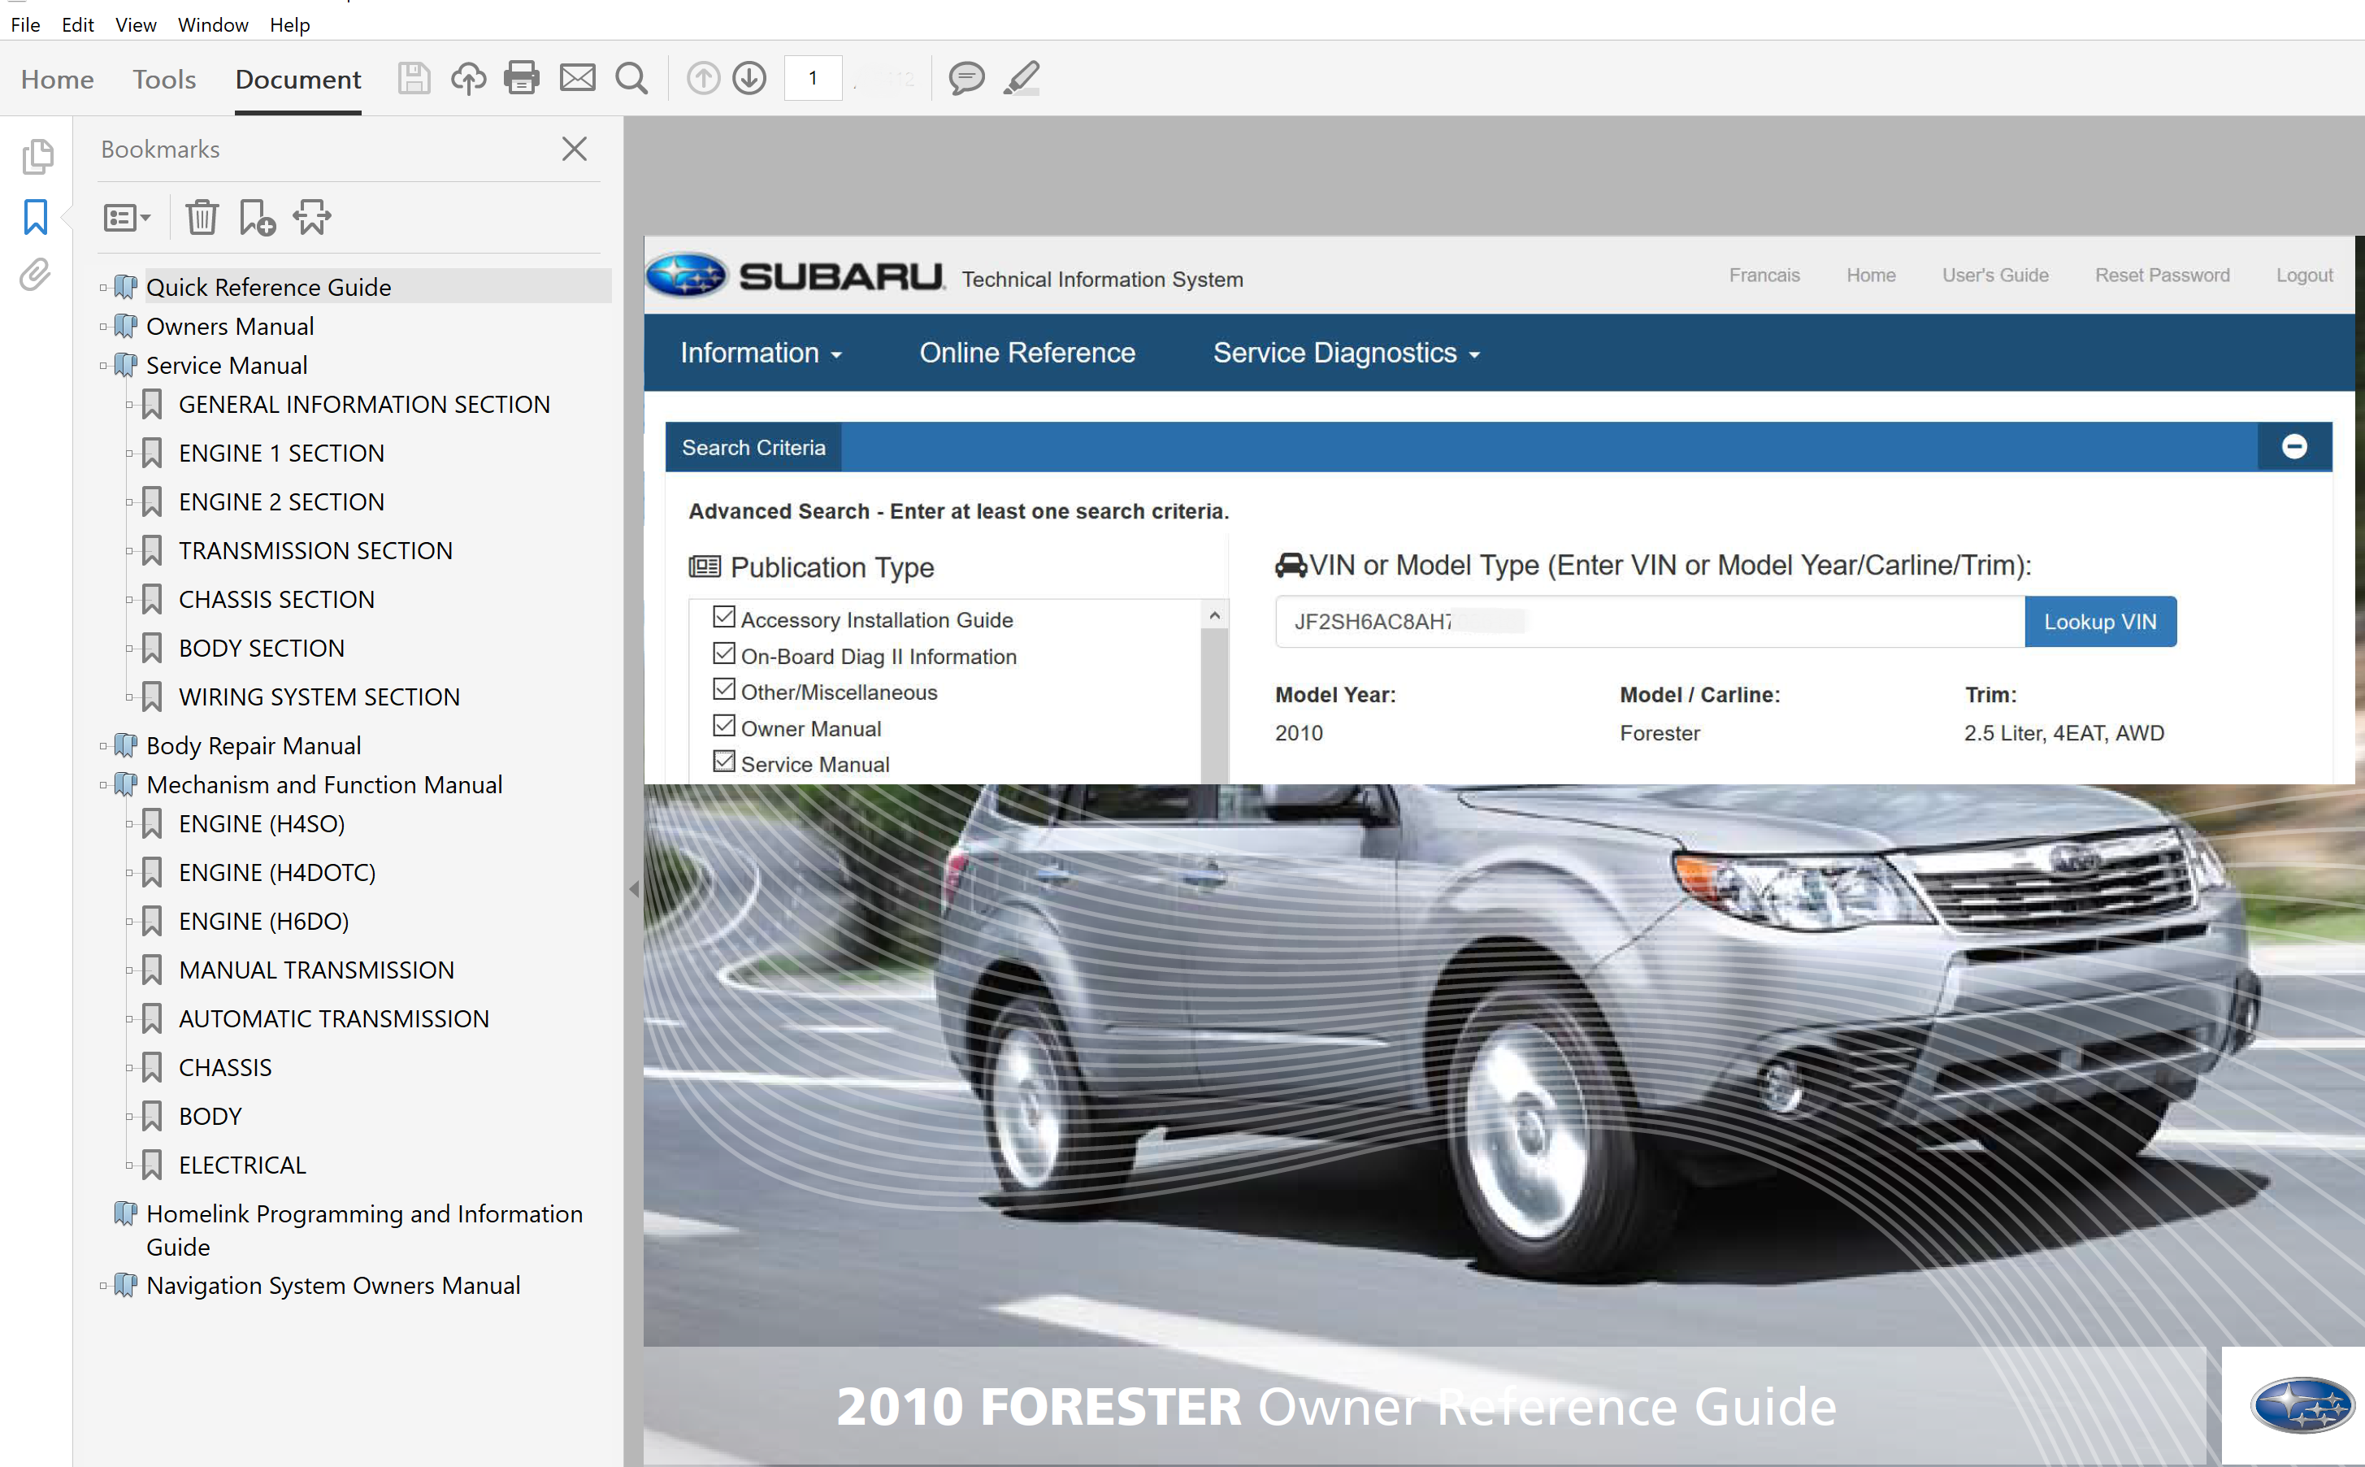Delete the selected bookmark with the trash icon
This screenshot has width=2365, height=1467.
coord(202,217)
